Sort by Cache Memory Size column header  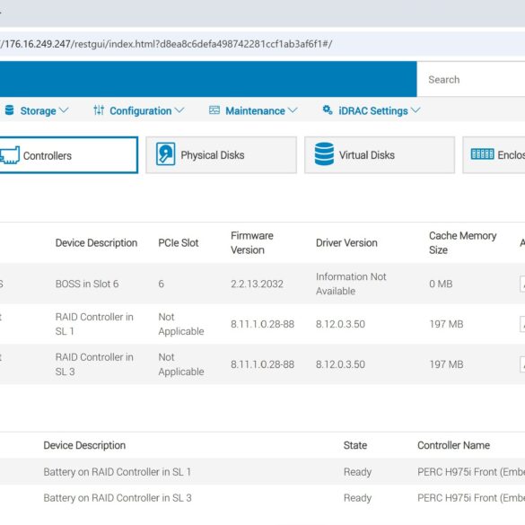[x=462, y=242]
